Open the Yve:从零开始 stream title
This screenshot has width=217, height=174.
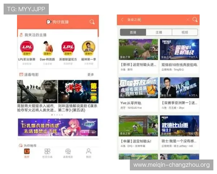pyautogui.click(x=131, y=103)
